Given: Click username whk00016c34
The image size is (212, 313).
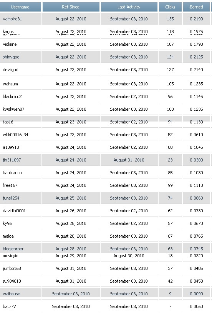Looking at the screenshot, I should pos(16,135).
